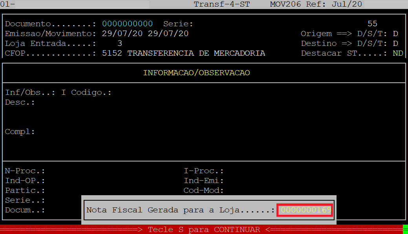Click the Inf/Obs field showing I

64,93
